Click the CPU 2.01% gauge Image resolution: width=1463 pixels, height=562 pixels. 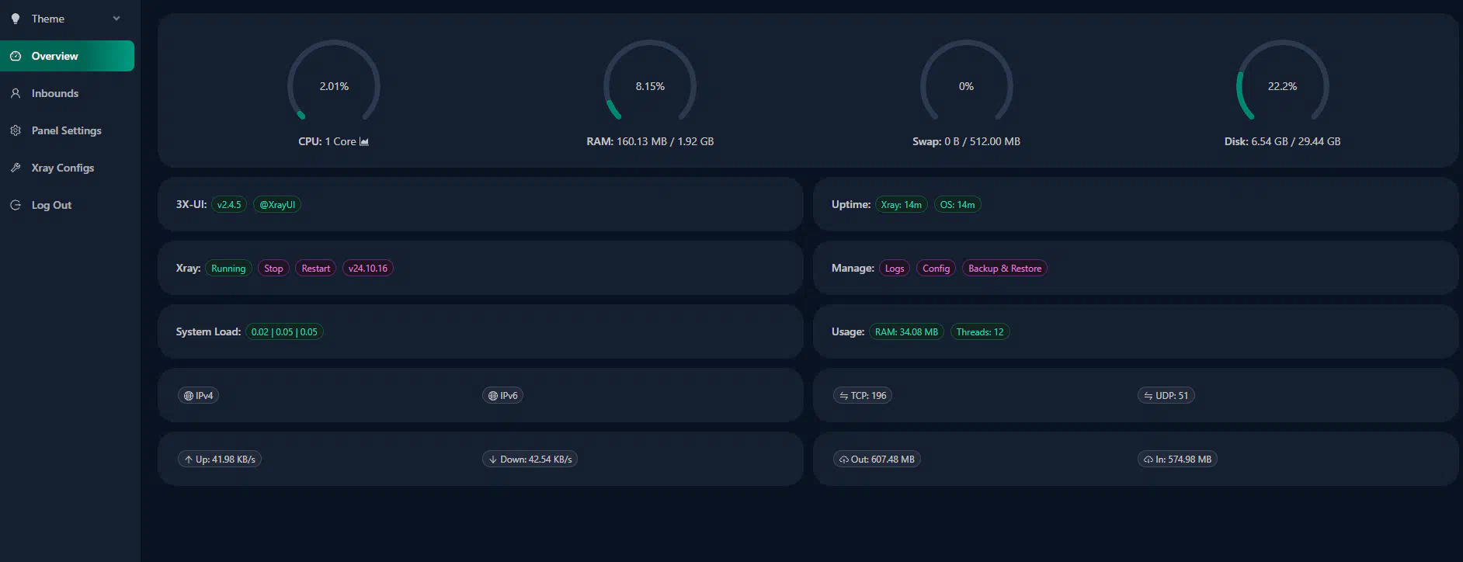(x=334, y=82)
